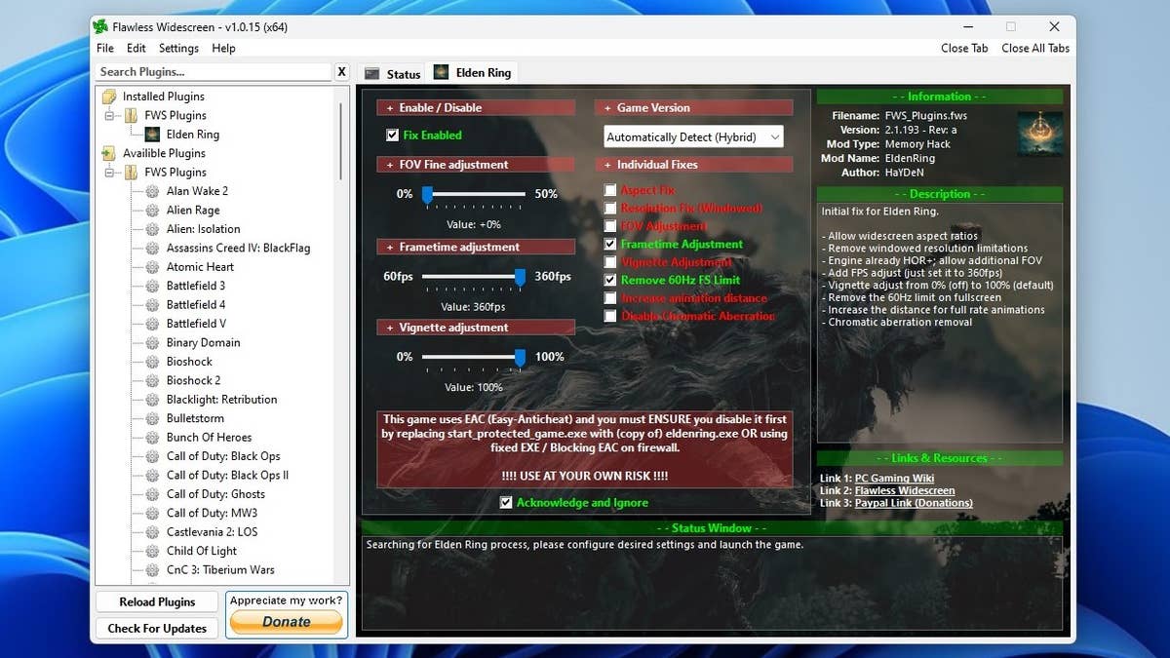Enable the Aspect Fix checkbox
The image size is (1170, 658).
[x=609, y=190]
